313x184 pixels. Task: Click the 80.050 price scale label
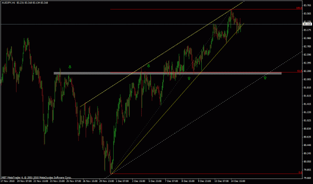point(307,161)
